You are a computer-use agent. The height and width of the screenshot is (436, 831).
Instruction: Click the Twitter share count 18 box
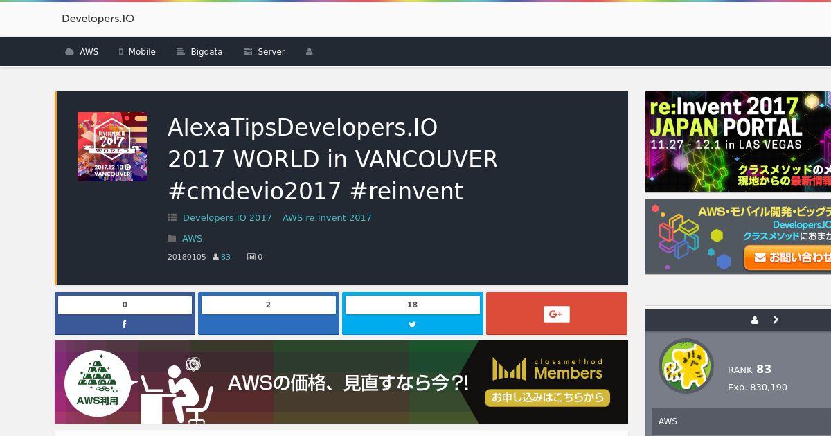[412, 305]
